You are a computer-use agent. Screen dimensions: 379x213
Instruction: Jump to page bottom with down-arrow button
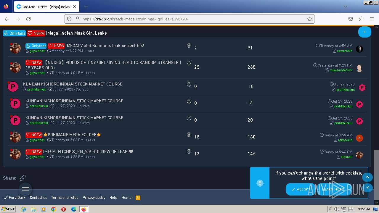coord(367,188)
